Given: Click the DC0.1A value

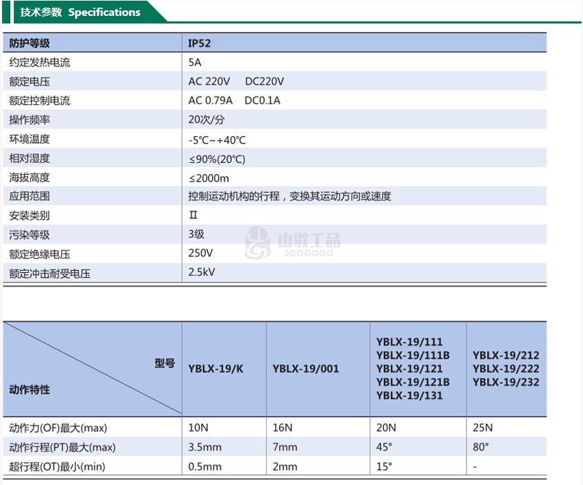Looking at the screenshot, I should pyautogui.click(x=262, y=100).
